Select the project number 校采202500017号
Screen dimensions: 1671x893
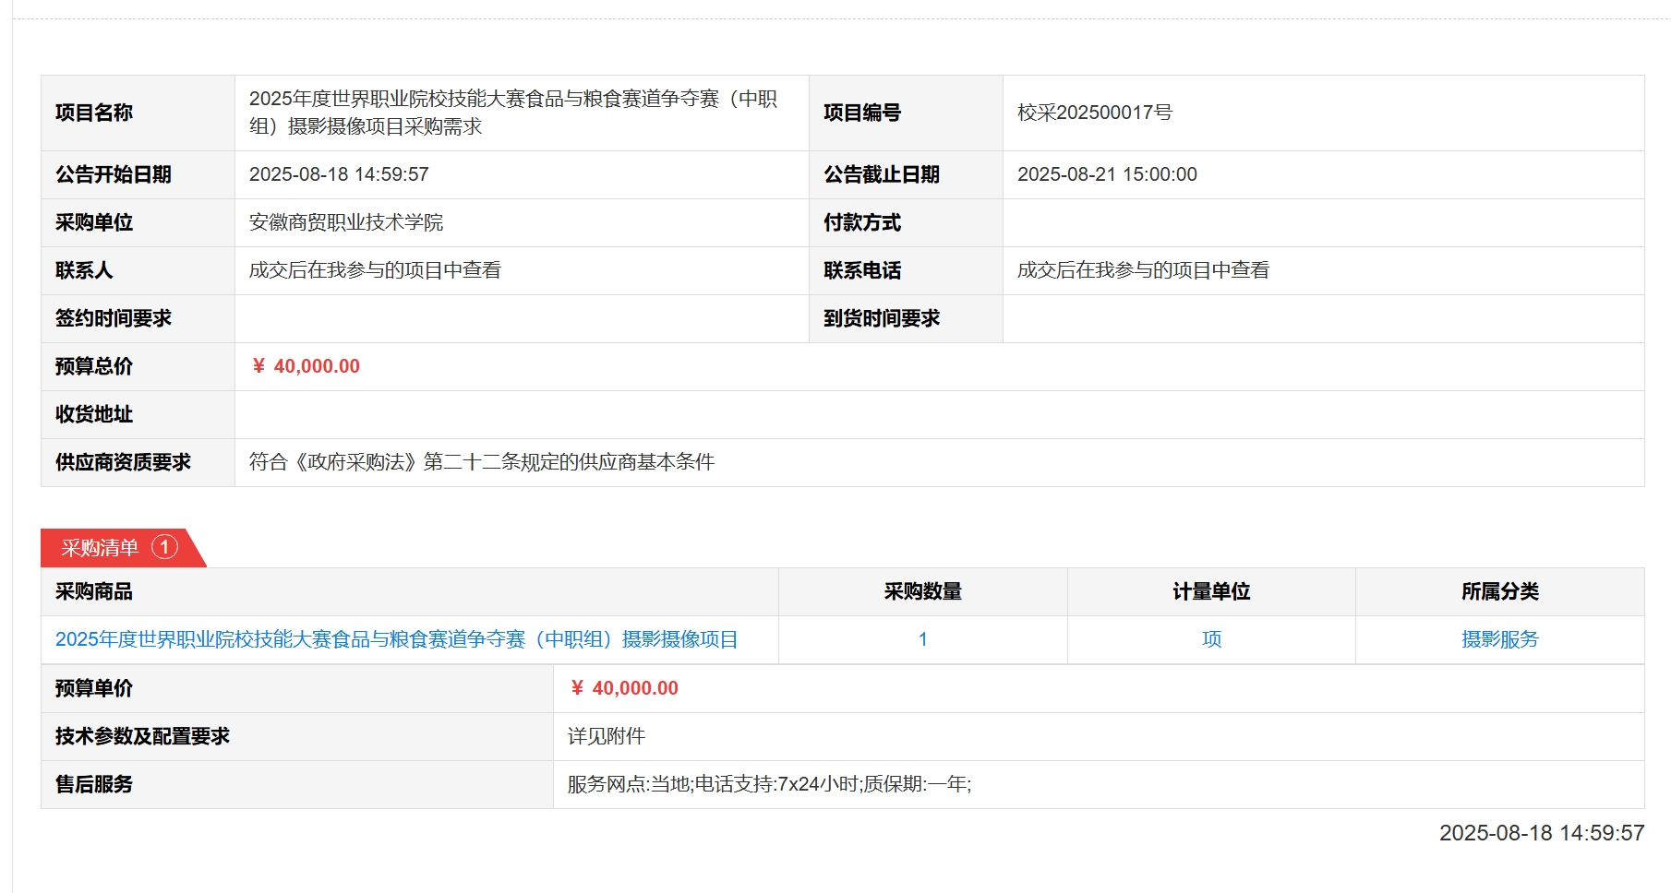click(x=1094, y=113)
